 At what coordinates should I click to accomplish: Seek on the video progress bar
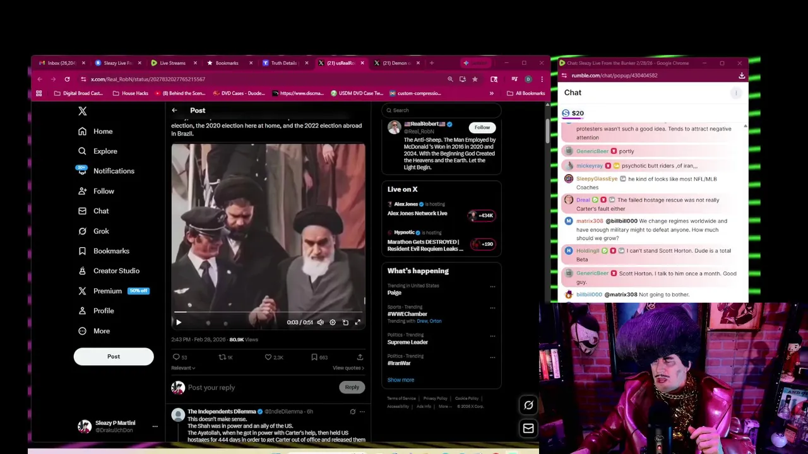pos(268,312)
